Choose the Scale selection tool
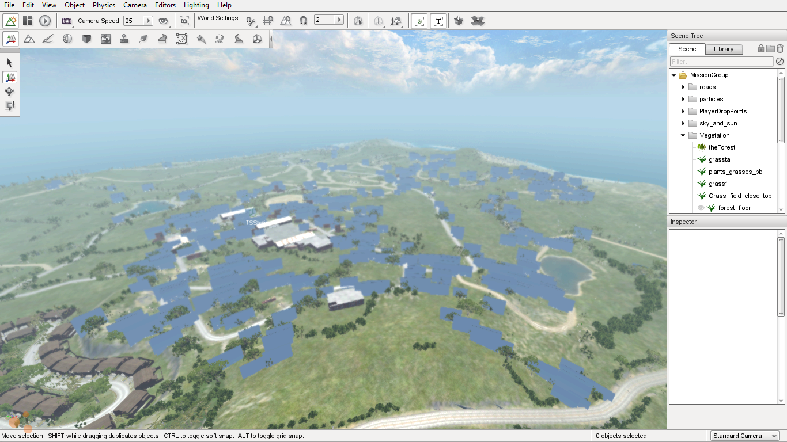The width and height of the screenshot is (787, 442). (x=10, y=105)
